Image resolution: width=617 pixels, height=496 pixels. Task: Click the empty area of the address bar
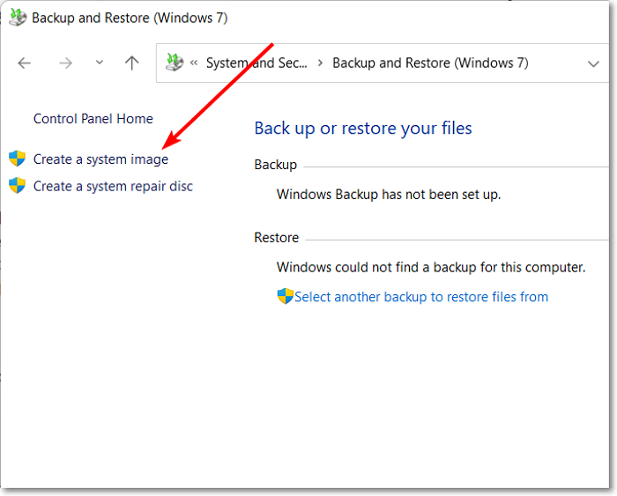[x=555, y=63]
